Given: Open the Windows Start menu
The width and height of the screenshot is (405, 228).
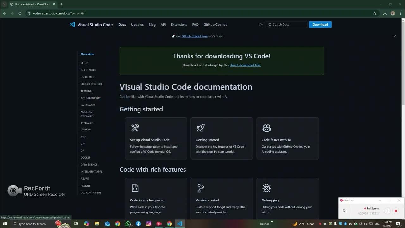Looking at the screenshot, I should [5, 224].
